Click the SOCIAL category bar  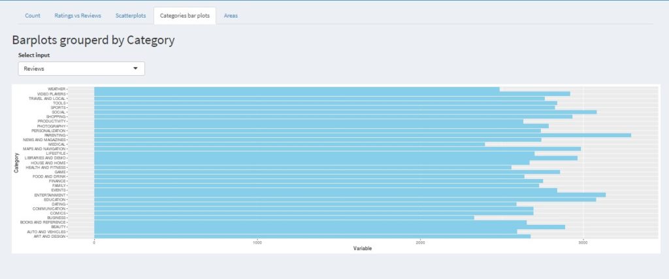pos(345,112)
